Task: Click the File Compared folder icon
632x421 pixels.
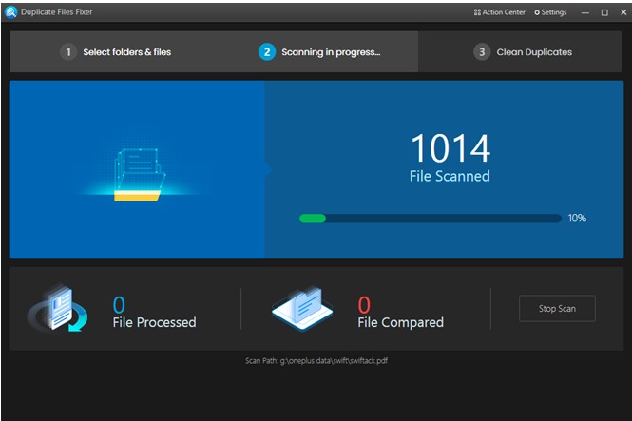Action: [x=302, y=307]
